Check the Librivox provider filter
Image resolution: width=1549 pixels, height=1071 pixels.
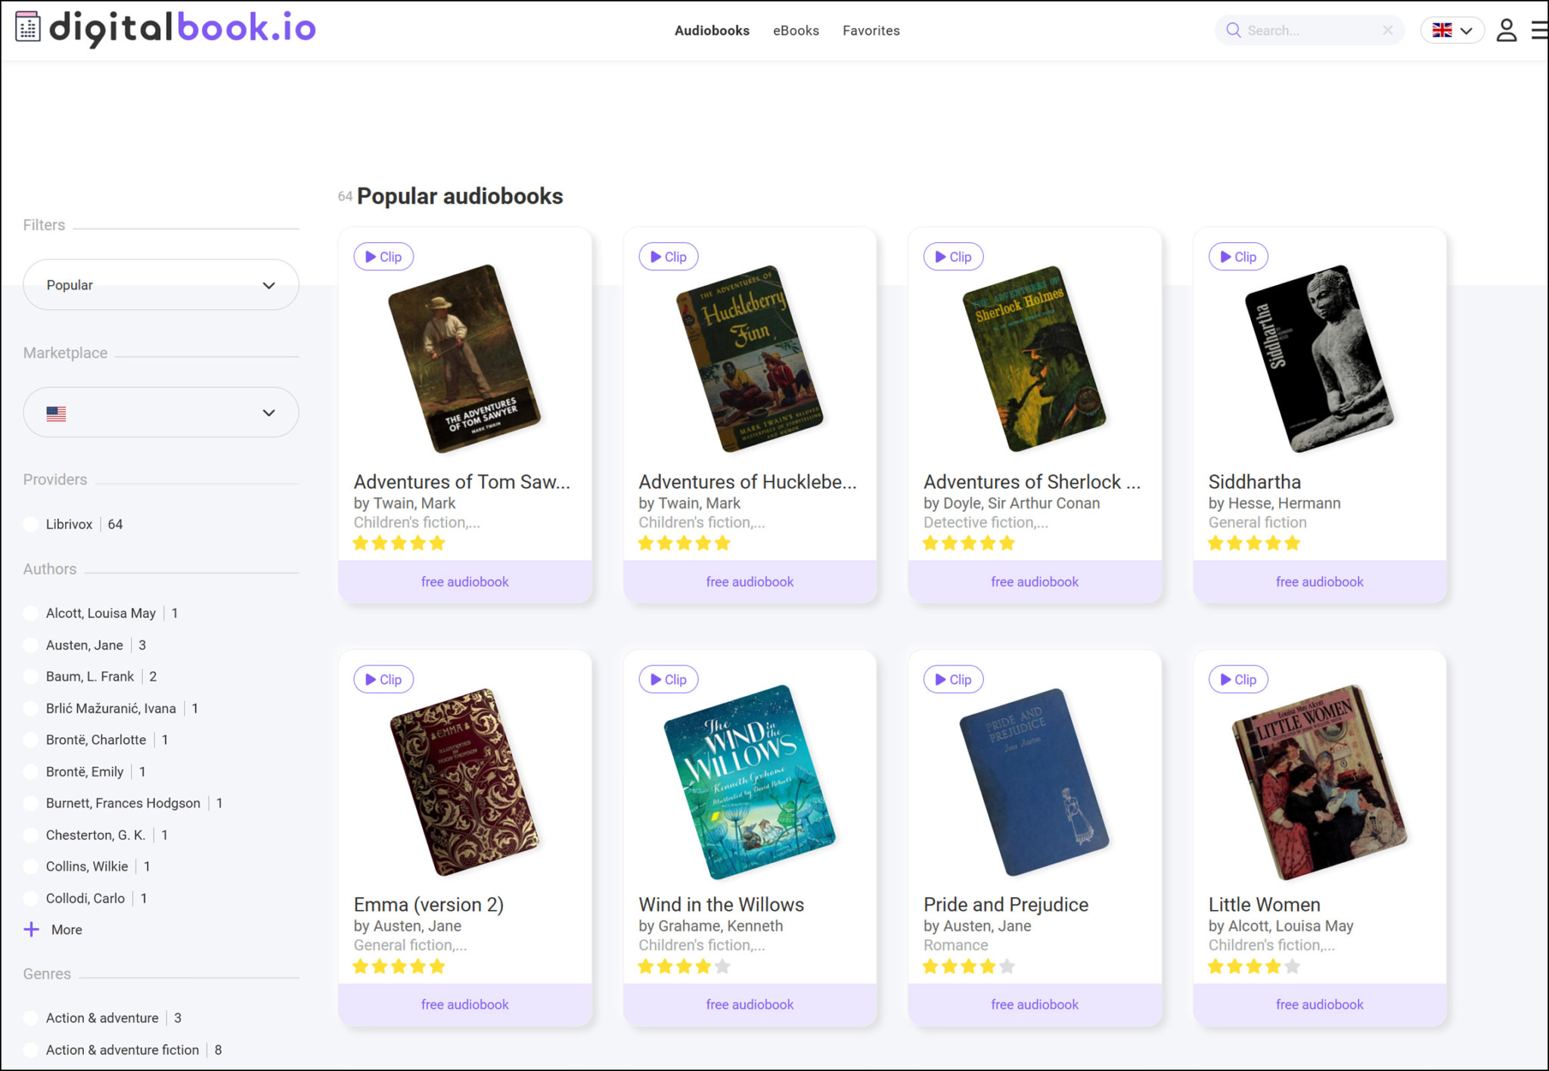click(x=30, y=523)
